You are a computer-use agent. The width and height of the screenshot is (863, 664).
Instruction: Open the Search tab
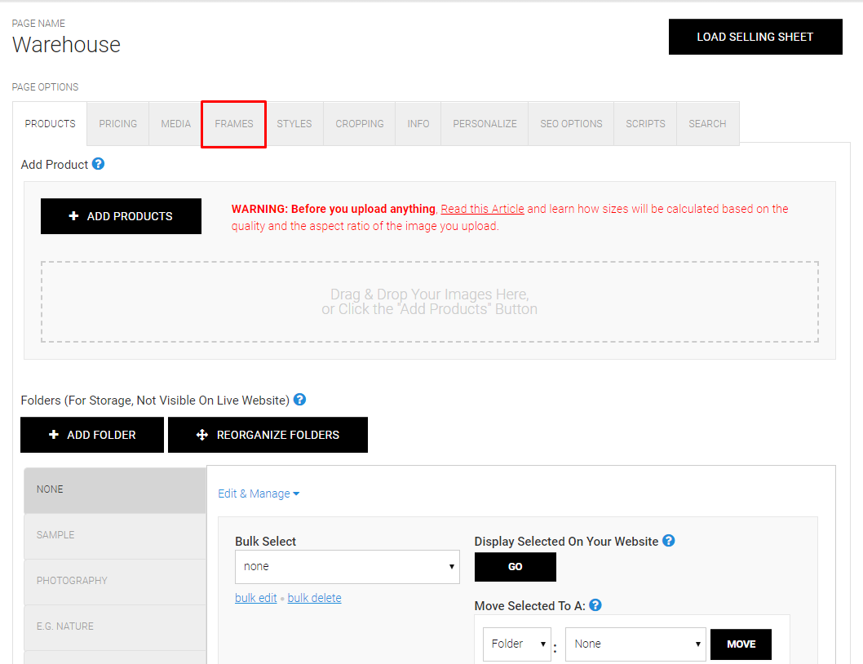point(707,124)
